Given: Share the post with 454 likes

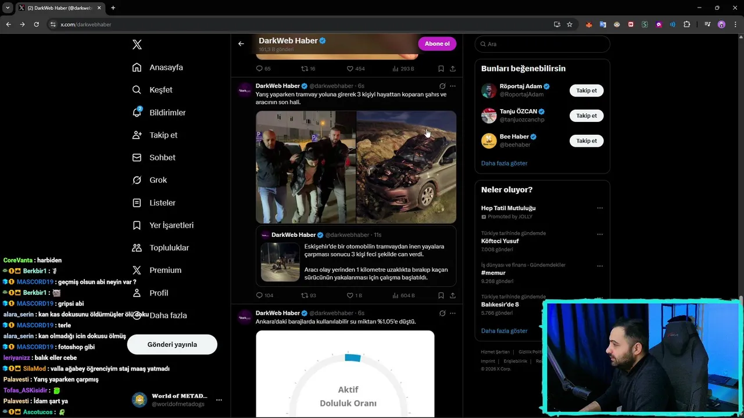Looking at the screenshot, I should tap(452, 69).
